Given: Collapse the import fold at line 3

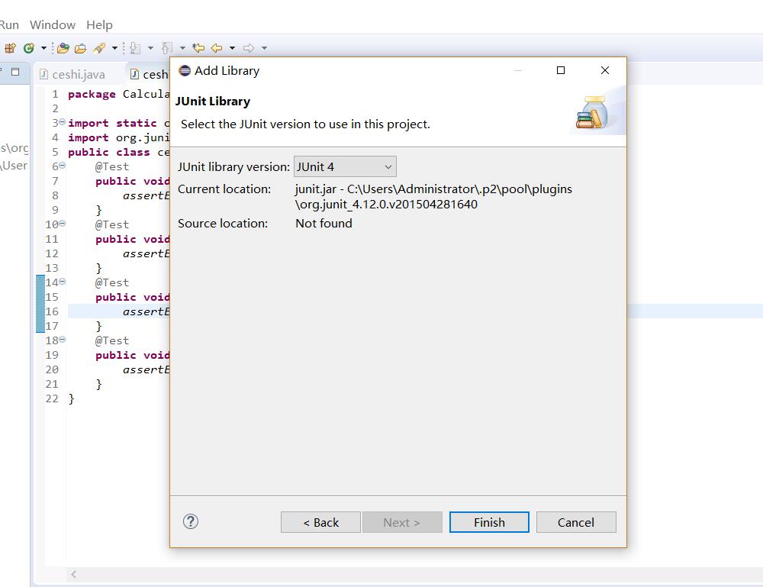Looking at the screenshot, I should (63, 121).
